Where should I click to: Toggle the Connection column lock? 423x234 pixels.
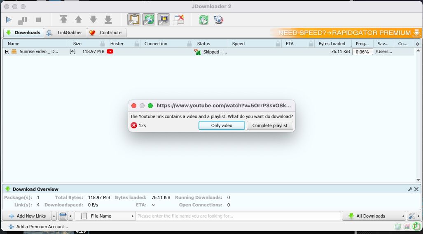pyautogui.click(x=189, y=44)
